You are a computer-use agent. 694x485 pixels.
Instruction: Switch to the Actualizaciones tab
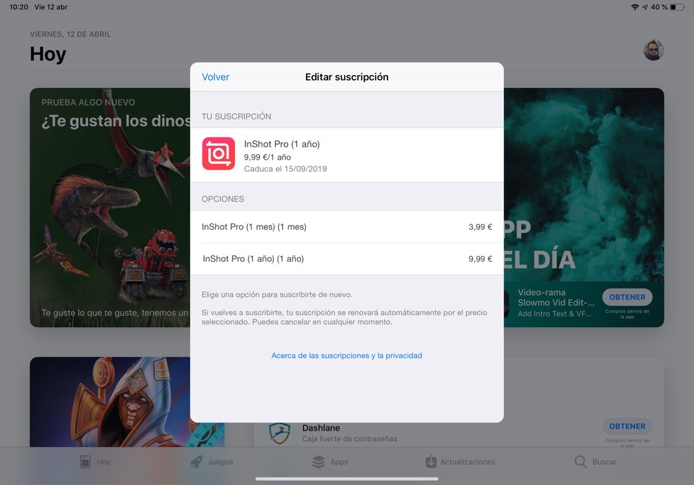[x=460, y=462]
